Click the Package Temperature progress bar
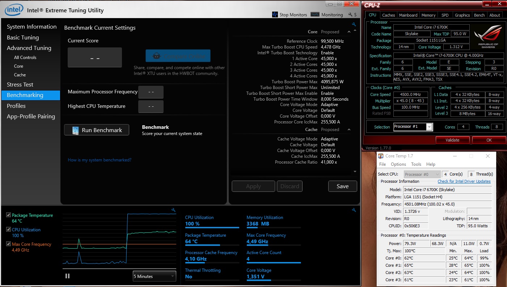 (x=212, y=245)
